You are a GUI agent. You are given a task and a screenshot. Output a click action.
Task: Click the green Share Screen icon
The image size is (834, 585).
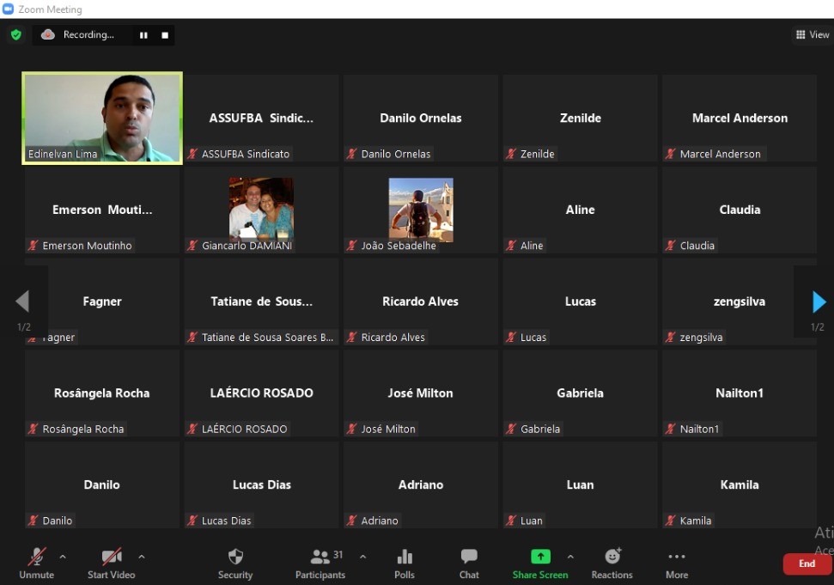point(540,557)
